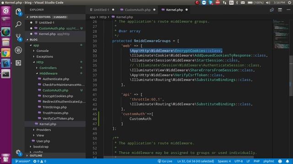Click the session branch in status bar
The image size is (293, 164).
pyautogui.click(x=23, y=161)
